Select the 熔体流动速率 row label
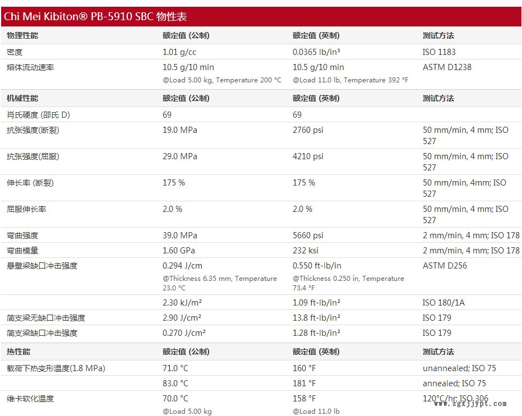522x416 pixels. 30,67
